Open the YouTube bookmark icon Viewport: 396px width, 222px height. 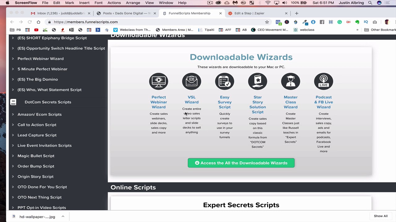36,30
